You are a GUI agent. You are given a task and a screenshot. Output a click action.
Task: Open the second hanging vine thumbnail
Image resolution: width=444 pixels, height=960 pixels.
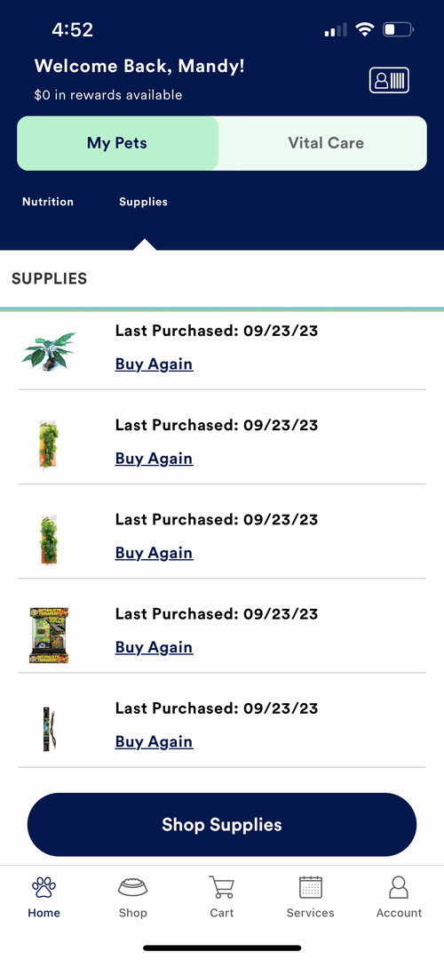coord(49,540)
